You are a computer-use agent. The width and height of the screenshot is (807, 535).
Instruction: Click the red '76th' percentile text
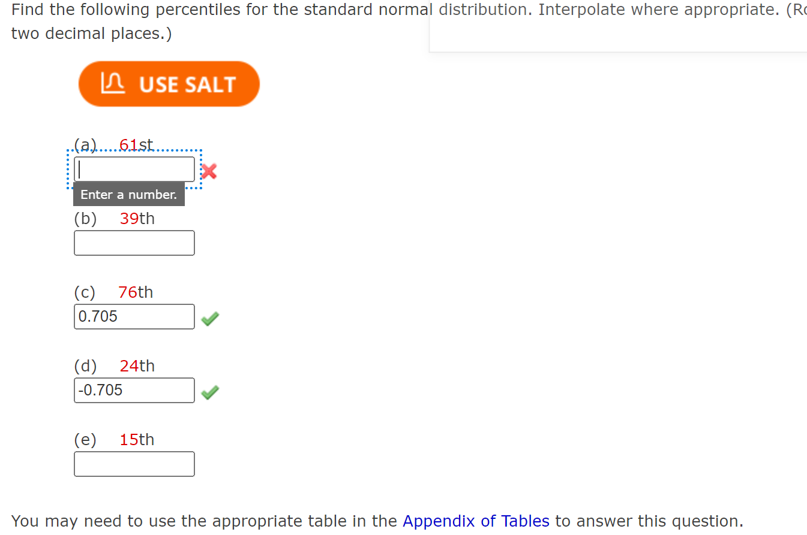(134, 292)
